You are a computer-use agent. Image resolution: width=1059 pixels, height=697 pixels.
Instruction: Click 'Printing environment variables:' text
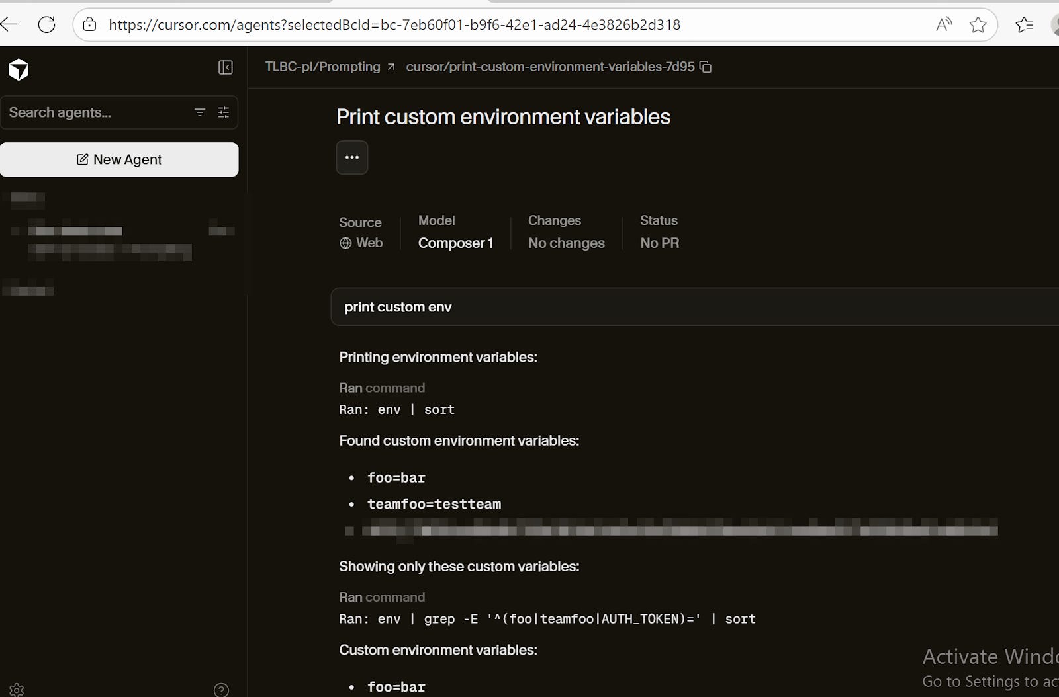[438, 358]
